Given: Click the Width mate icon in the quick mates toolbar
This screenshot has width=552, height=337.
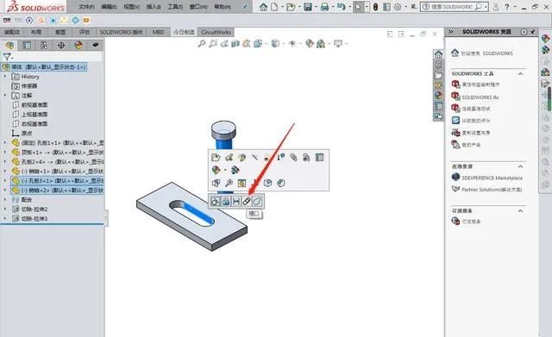Looking at the screenshot, I should pos(236,201).
